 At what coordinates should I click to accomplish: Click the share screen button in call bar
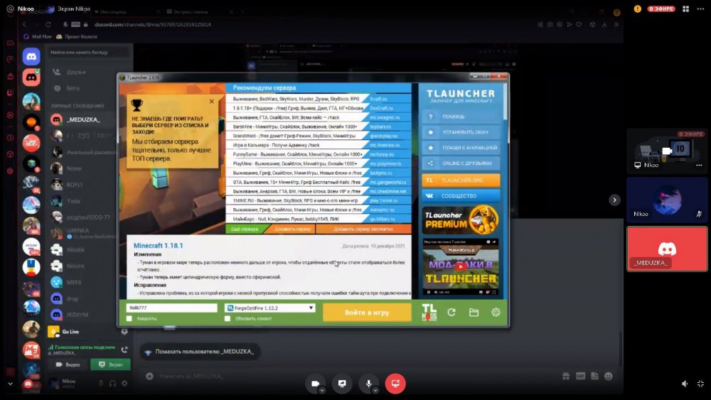(x=342, y=384)
